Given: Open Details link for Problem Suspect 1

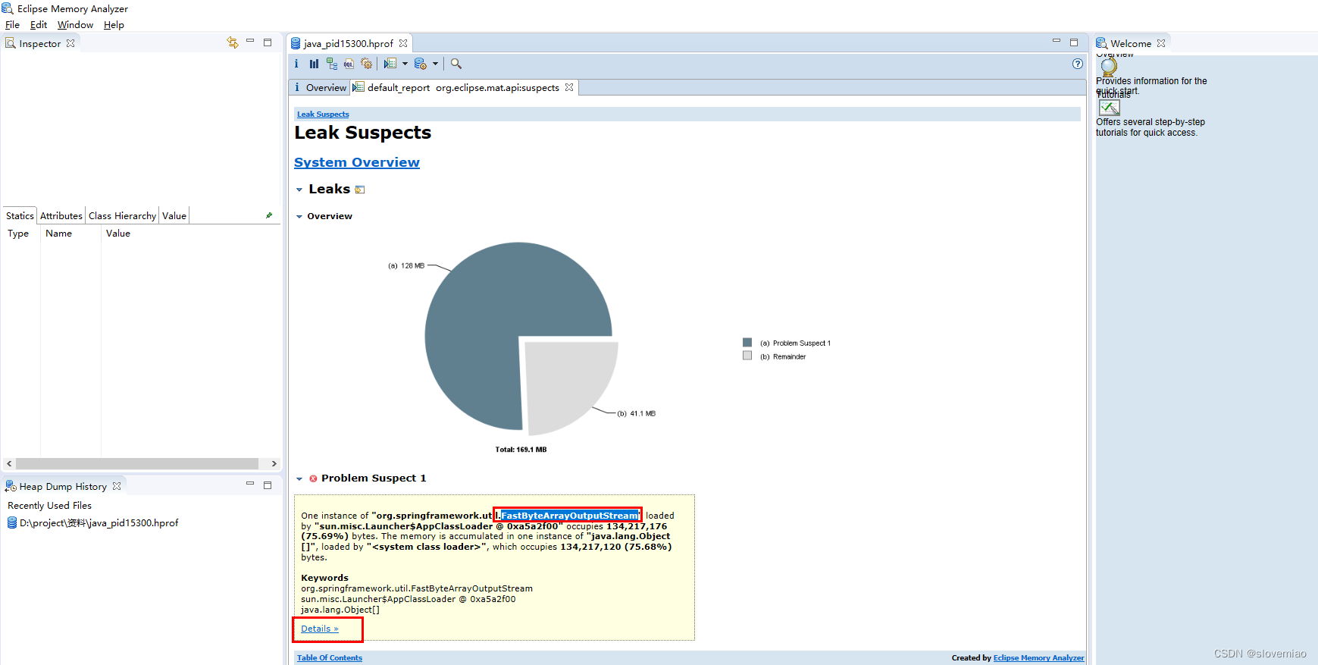Looking at the screenshot, I should click(x=320, y=629).
